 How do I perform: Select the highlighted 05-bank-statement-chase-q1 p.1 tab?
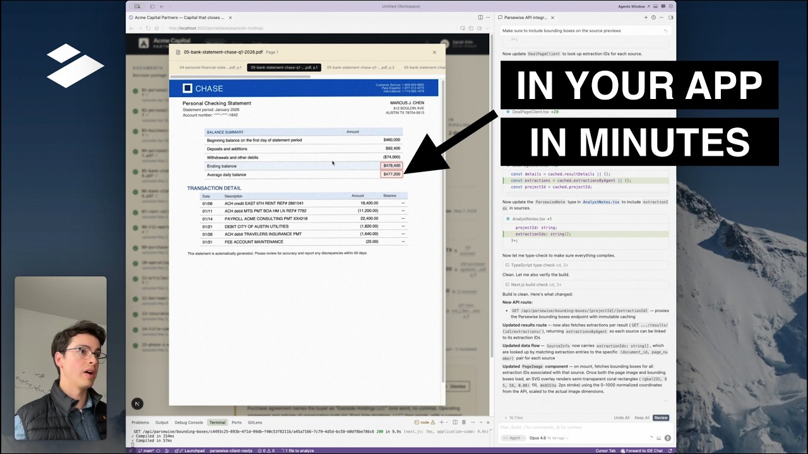(284, 67)
